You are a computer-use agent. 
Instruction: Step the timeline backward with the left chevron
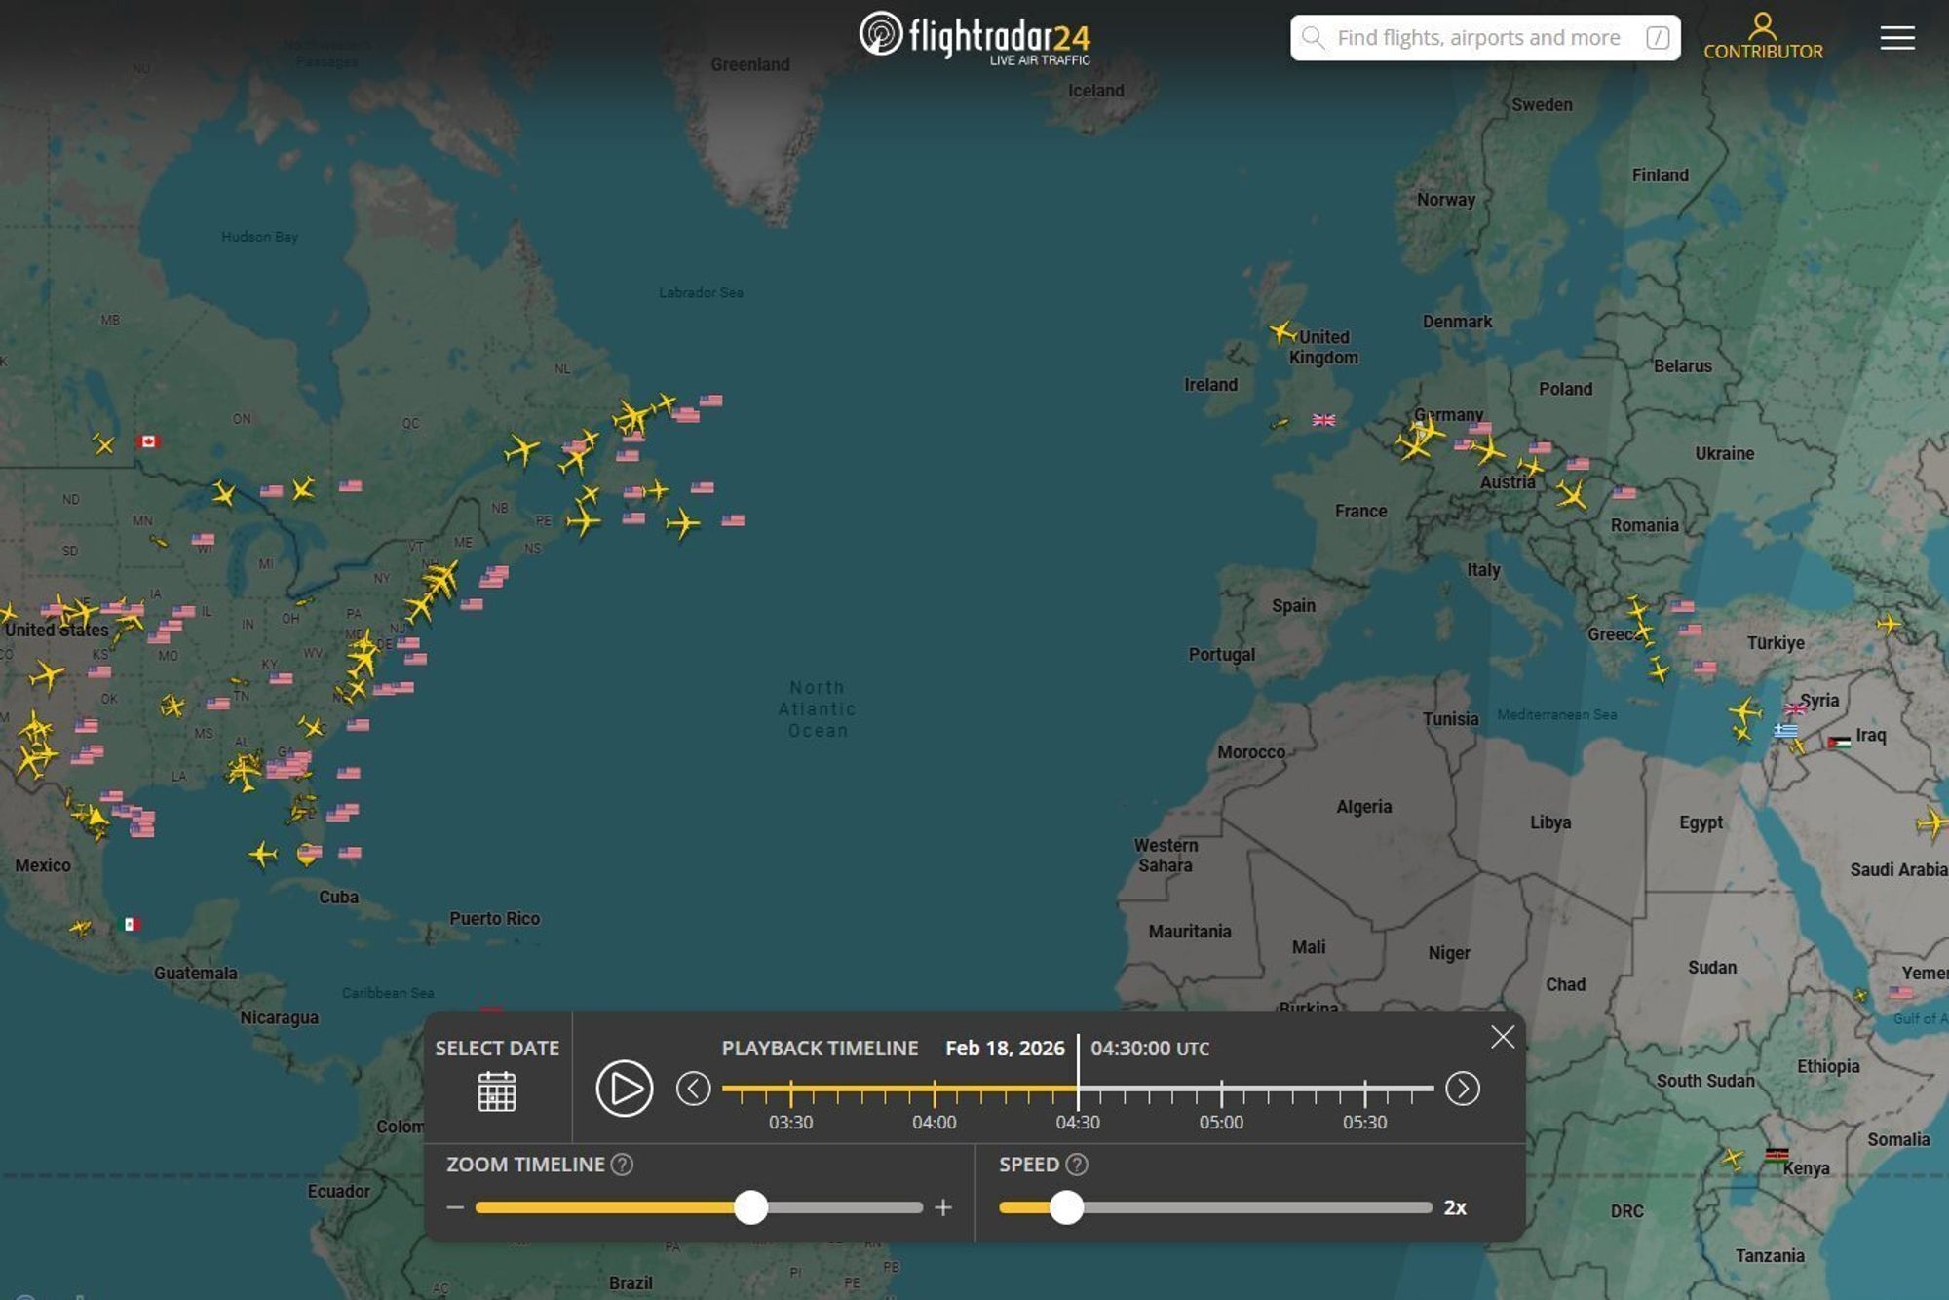[694, 1088]
